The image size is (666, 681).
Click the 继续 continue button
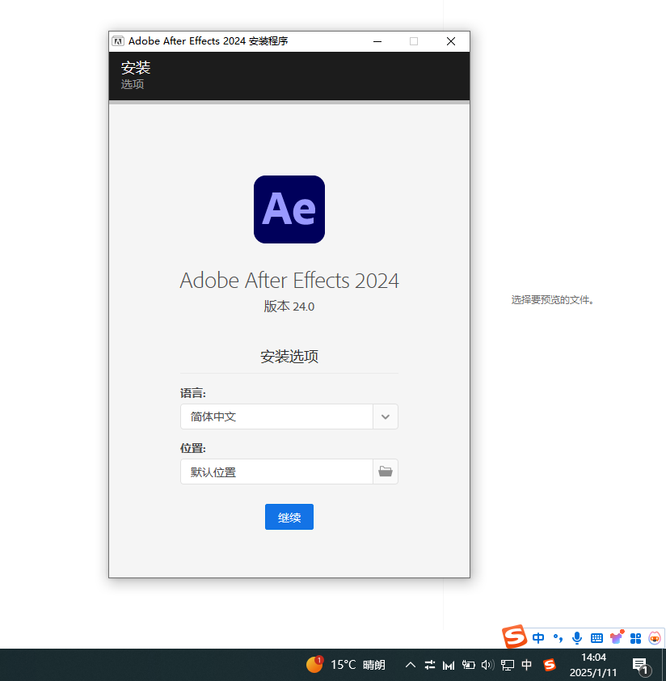[x=289, y=517]
